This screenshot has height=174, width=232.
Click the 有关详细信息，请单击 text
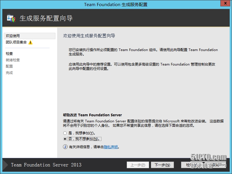click(x=86, y=147)
